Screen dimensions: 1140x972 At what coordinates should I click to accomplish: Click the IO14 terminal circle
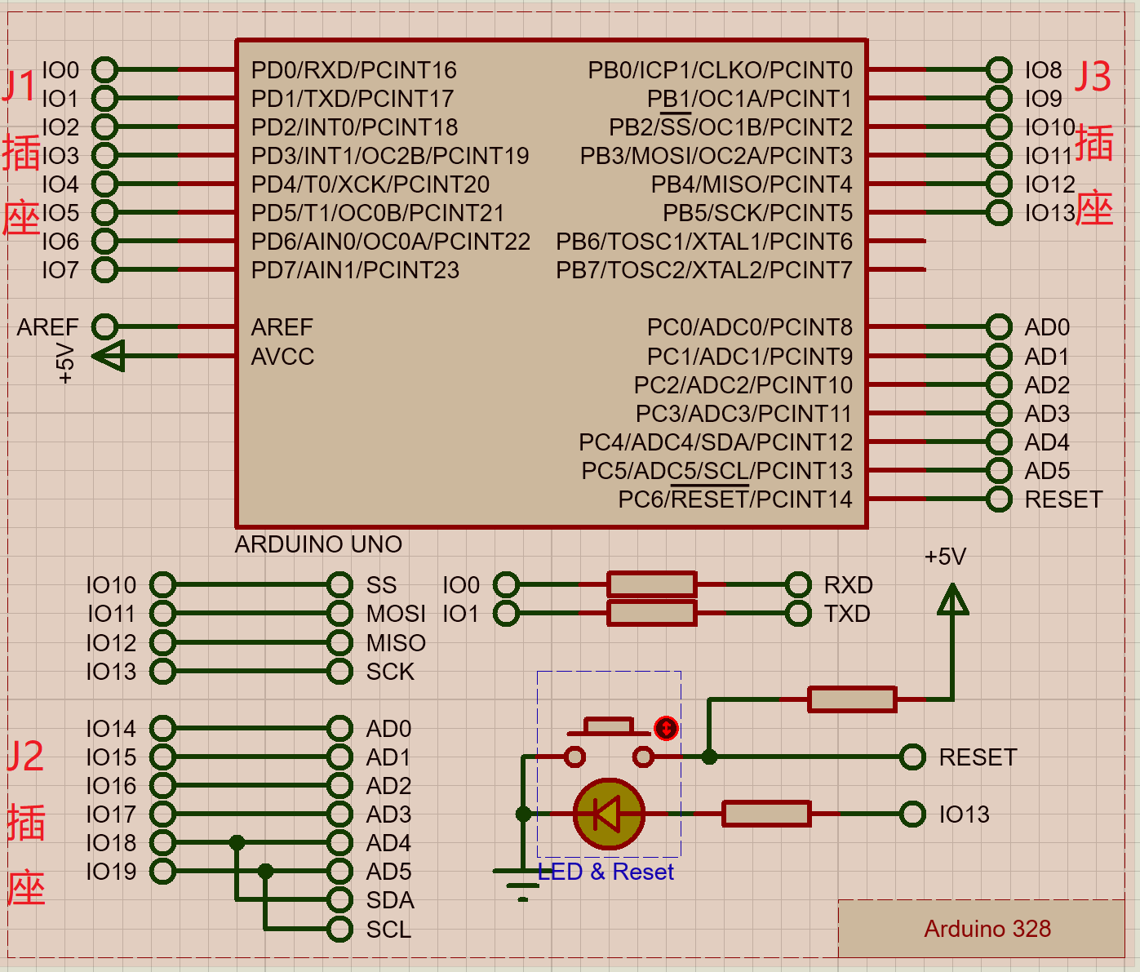pos(162,728)
